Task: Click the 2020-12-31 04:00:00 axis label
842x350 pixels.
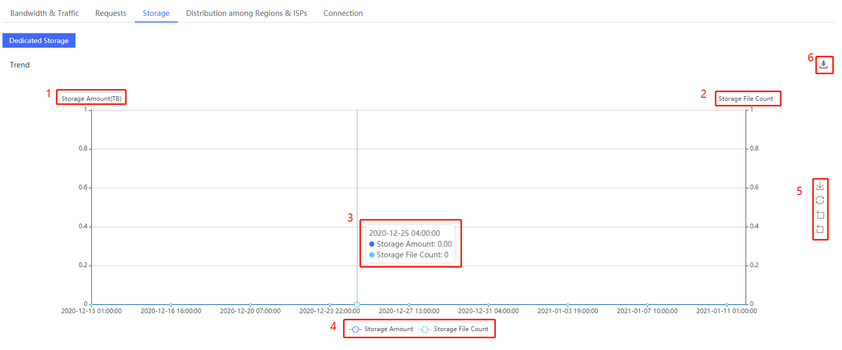Action: (x=488, y=311)
